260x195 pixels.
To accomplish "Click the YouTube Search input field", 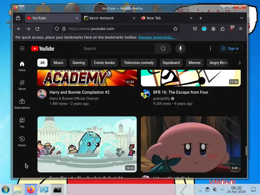I will point(117,48).
